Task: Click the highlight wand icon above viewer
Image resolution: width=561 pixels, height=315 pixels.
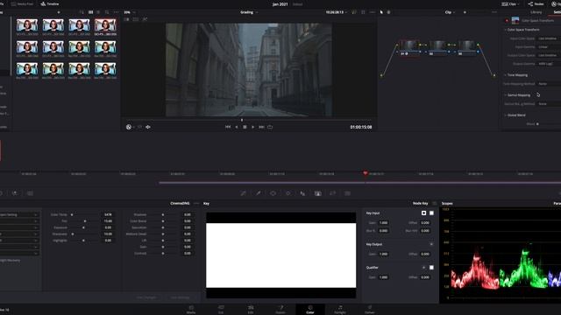Action: click(x=145, y=19)
